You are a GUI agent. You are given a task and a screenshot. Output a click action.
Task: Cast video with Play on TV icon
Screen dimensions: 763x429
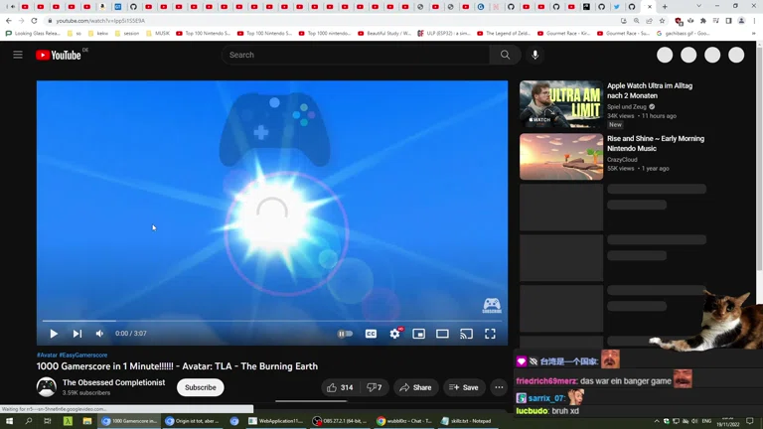(x=466, y=334)
